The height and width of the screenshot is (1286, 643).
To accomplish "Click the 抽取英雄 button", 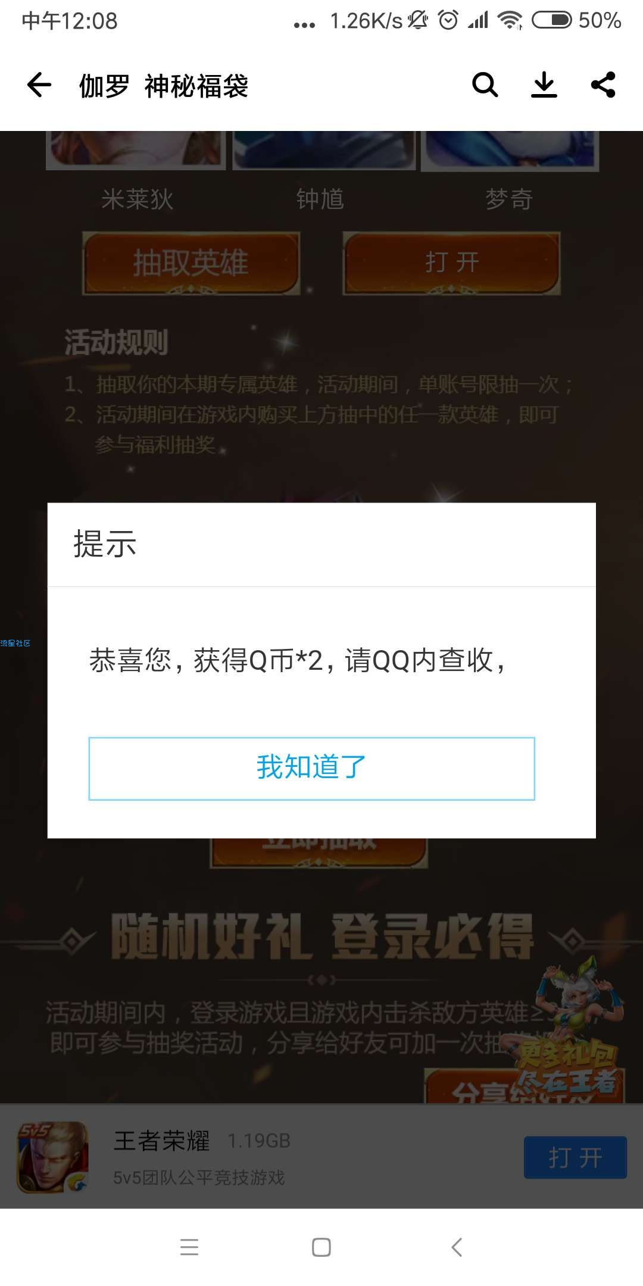I will [191, 263].
